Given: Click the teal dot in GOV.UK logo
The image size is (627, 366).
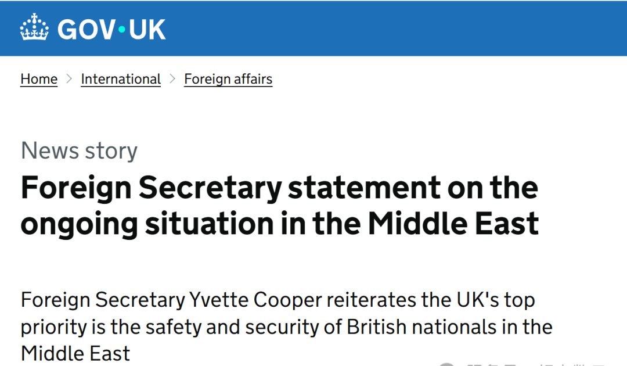Looking at the screenshot, I should click(122, 30).
